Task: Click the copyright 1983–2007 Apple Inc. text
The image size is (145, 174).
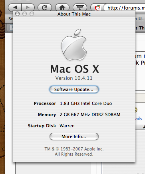Action: tap(74, 149)
